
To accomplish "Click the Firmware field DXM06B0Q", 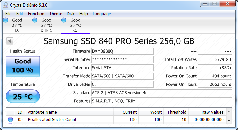I will [122, 51].
